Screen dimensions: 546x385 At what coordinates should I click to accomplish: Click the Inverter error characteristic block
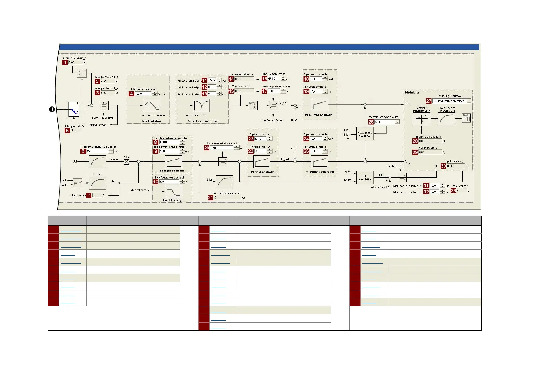click(x=447, y=119)
